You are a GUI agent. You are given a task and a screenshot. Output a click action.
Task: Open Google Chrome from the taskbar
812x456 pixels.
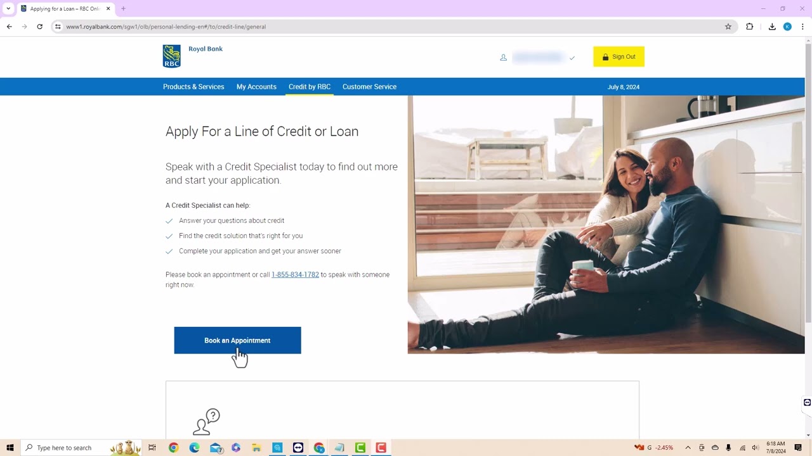tap(173, 448)
